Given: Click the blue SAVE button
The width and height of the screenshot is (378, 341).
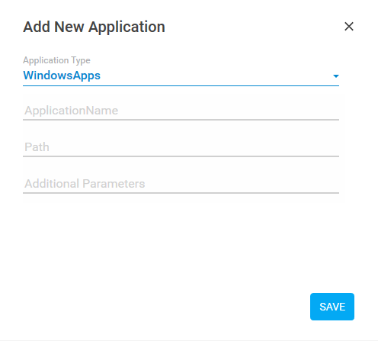Looking at the screenshot, I should (x=332, y=307).
